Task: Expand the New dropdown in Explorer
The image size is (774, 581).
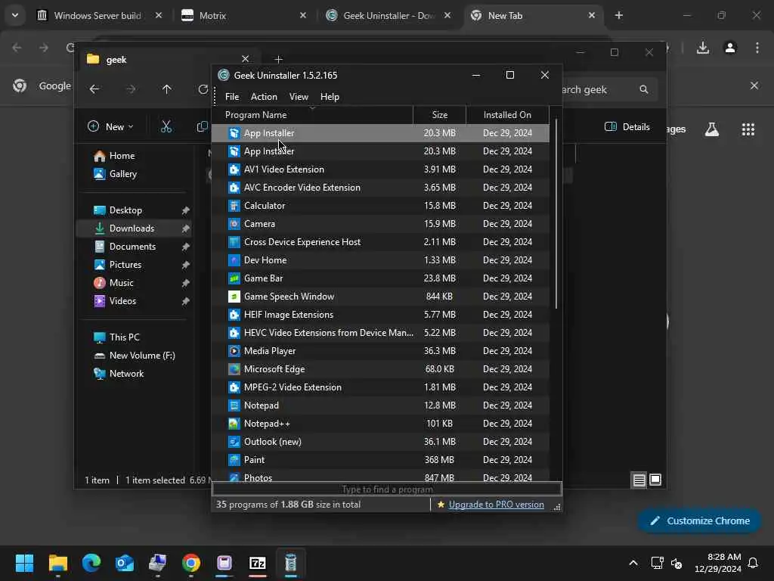Action: tap(110, 126)
